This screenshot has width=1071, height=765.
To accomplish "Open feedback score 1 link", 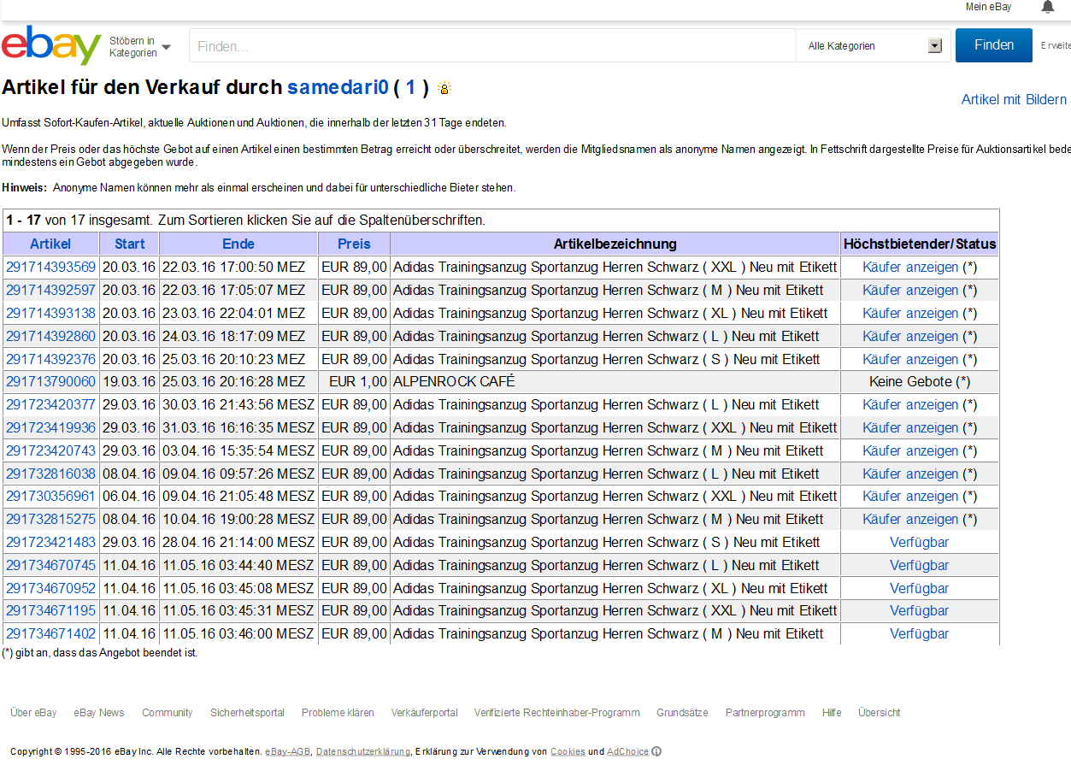I will point(411,87).
